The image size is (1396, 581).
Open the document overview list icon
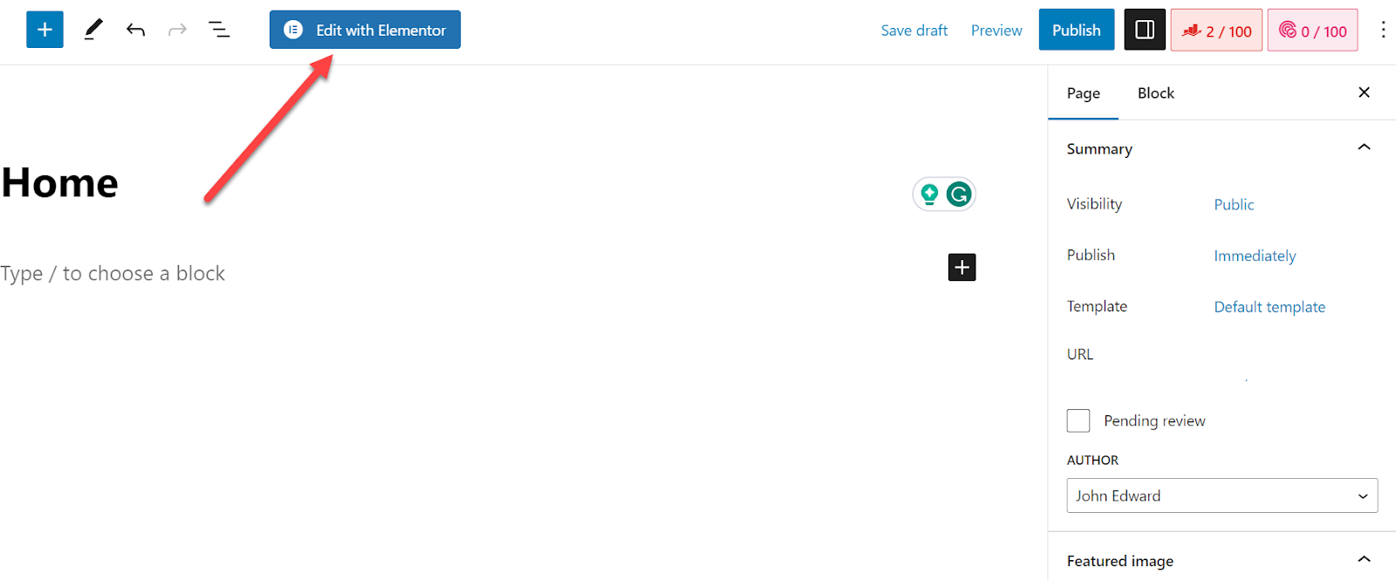click(219, 30)
